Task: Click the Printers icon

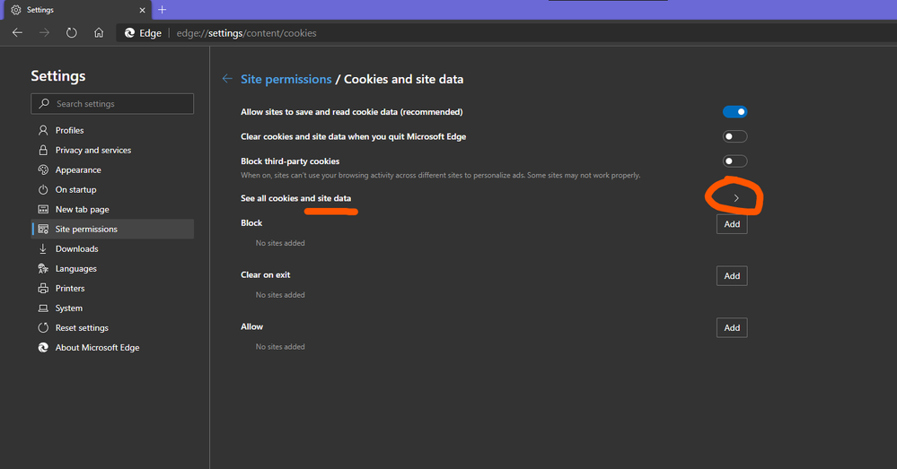Action: [x=43, y=289]
